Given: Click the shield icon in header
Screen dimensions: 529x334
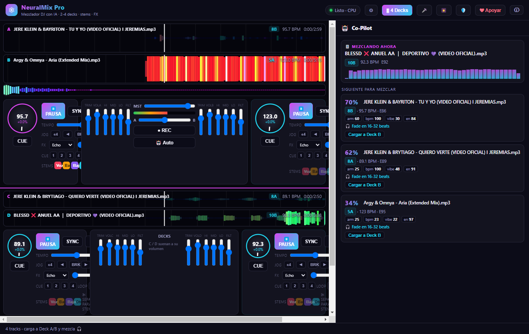Looking at the screenshot, I should point(463,10).
